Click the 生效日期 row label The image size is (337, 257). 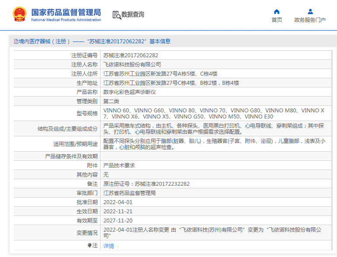tap(87, 212)
